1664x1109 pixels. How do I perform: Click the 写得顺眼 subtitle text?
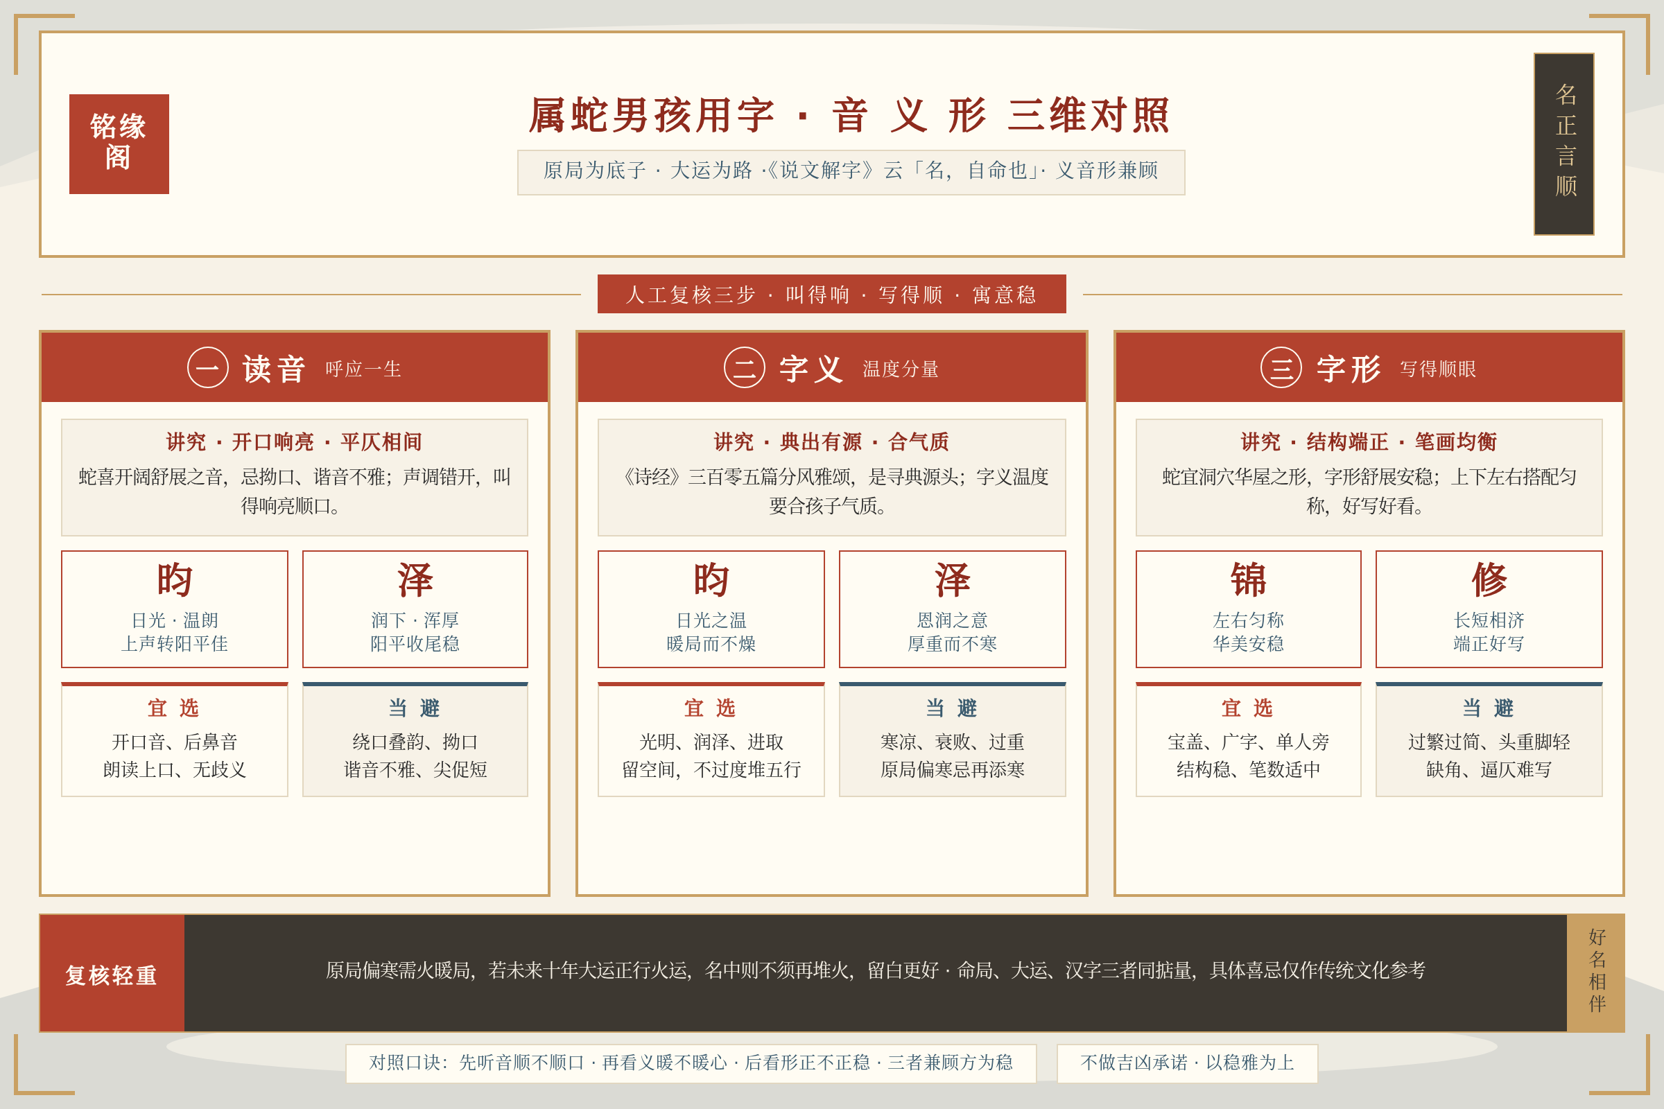1437,369
